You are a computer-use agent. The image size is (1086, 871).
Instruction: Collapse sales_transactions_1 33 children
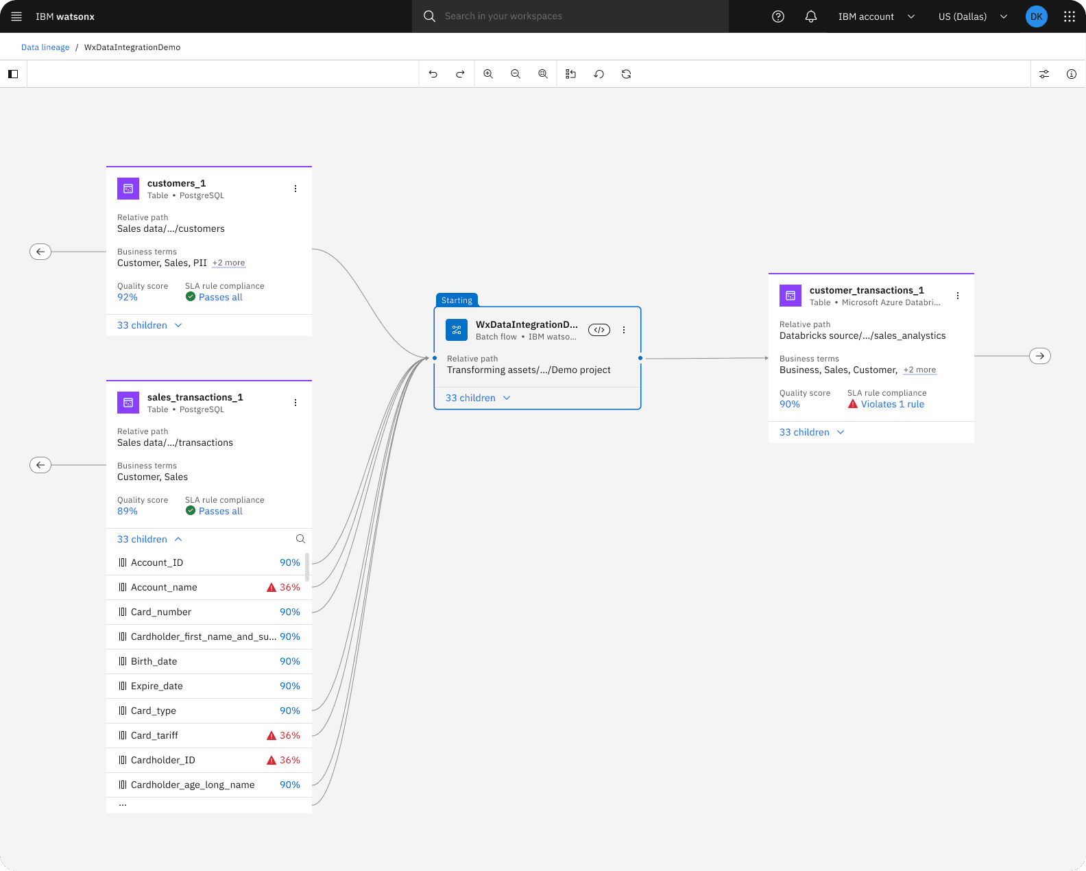pos(149,539)
